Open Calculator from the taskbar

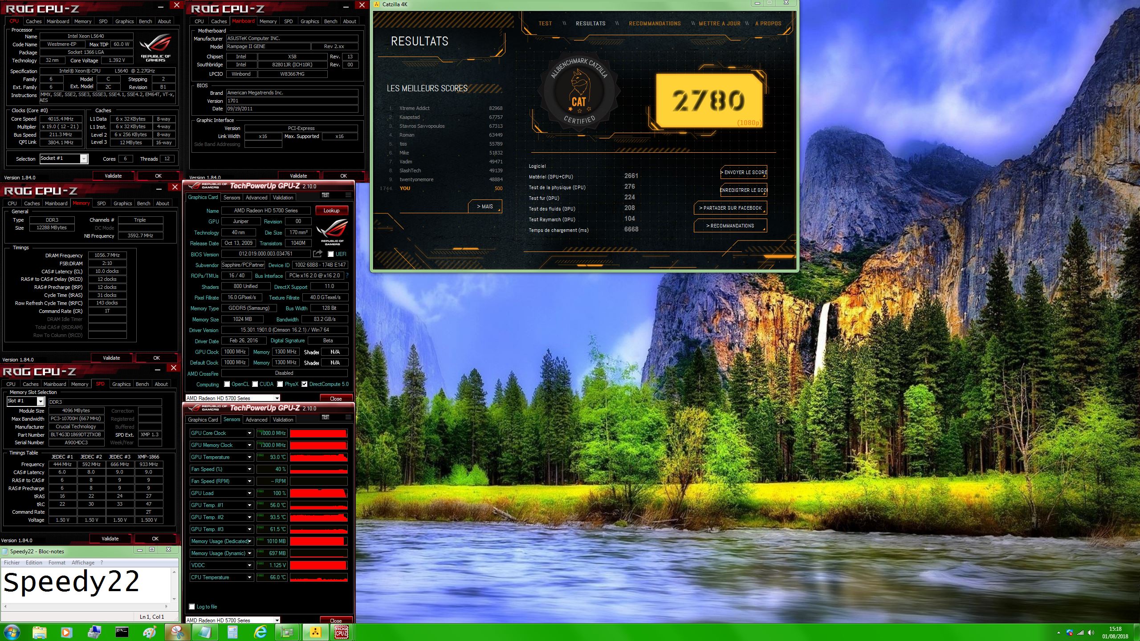tap(232, 632)
